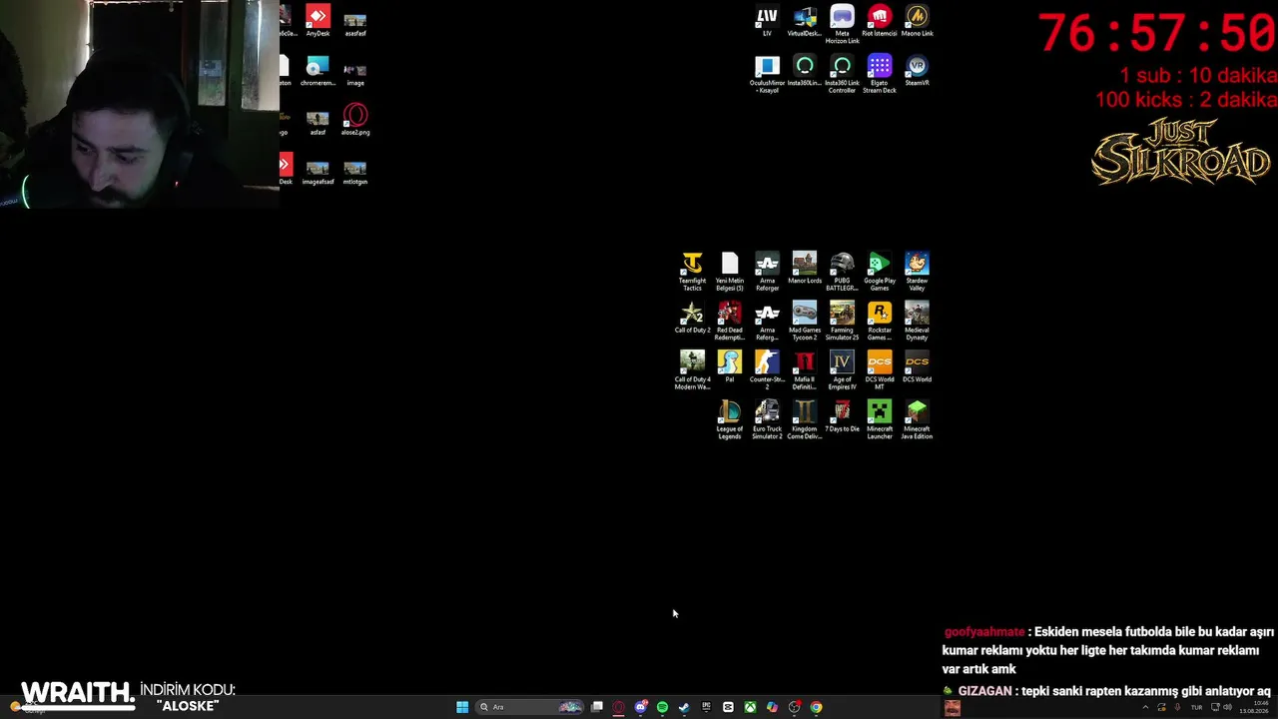Image resolution: width=1278 pixels, height=719 pixels.
Task: Launch the Mafia II Definitive Edition icon
Action: (x=805, y=370)
